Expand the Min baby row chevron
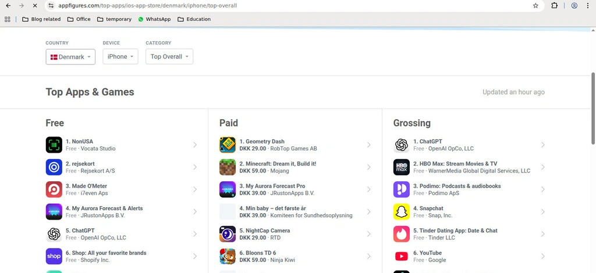 tap(368, 211)
